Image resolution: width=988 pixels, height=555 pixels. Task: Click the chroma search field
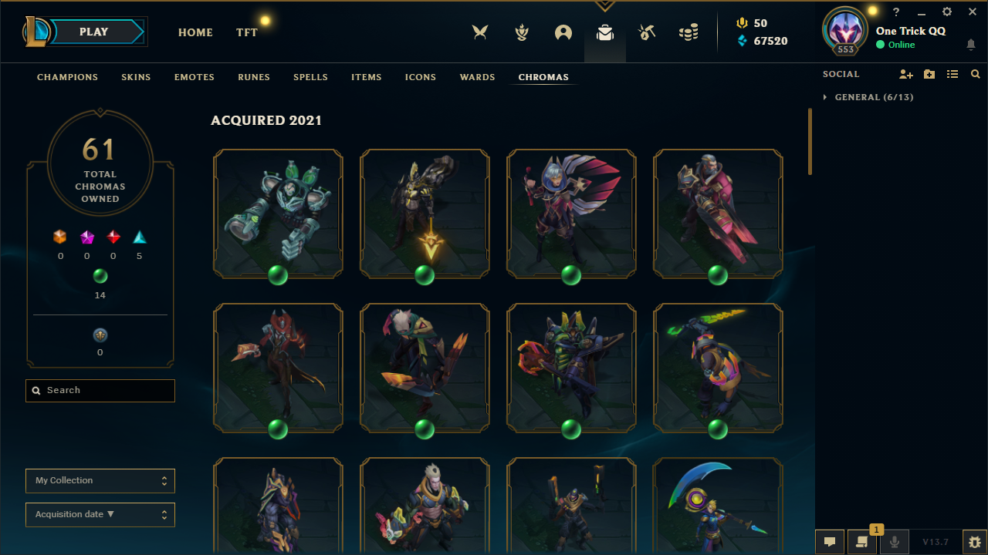tap(100, 391)
